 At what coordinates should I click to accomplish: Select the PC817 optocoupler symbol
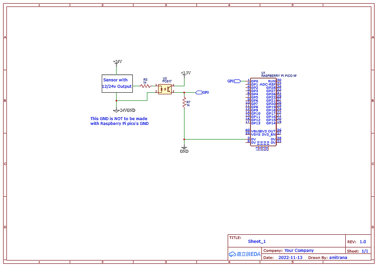[x=165, y=89]
